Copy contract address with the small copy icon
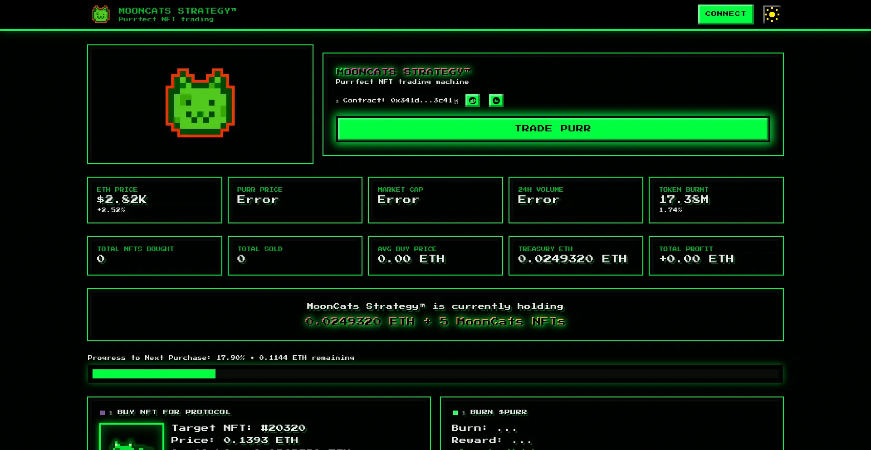Image resolution: width=871 pixels, height=450 pixels. [456, 101]
